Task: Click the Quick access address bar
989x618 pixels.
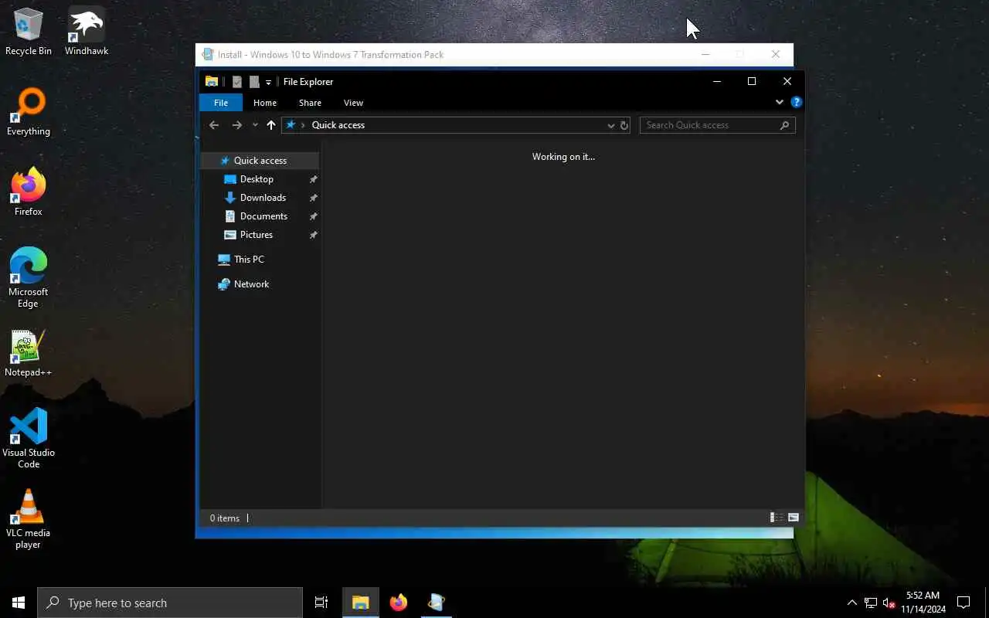Action: point(456,125)
